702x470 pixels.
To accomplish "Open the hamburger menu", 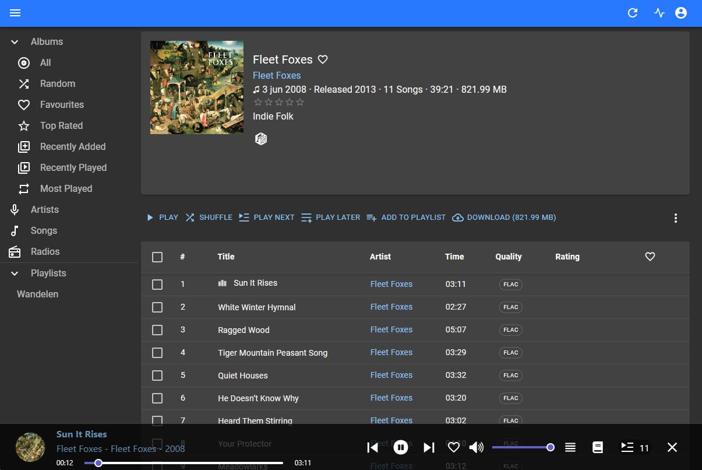I will tap(15, 13).
